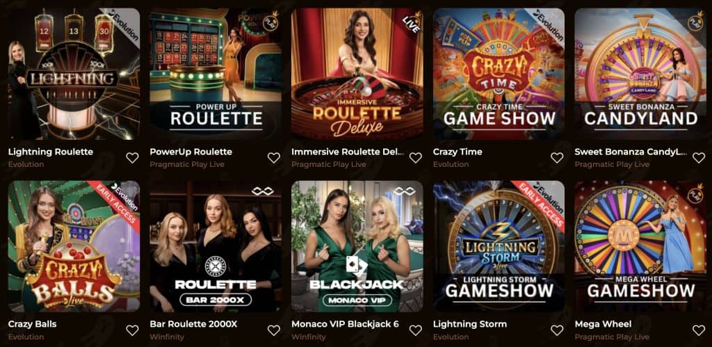Viewport: 712px width, 347px height.
Task: Launch Power Up Roulette thumbnail
Action: tap(216, 74)
